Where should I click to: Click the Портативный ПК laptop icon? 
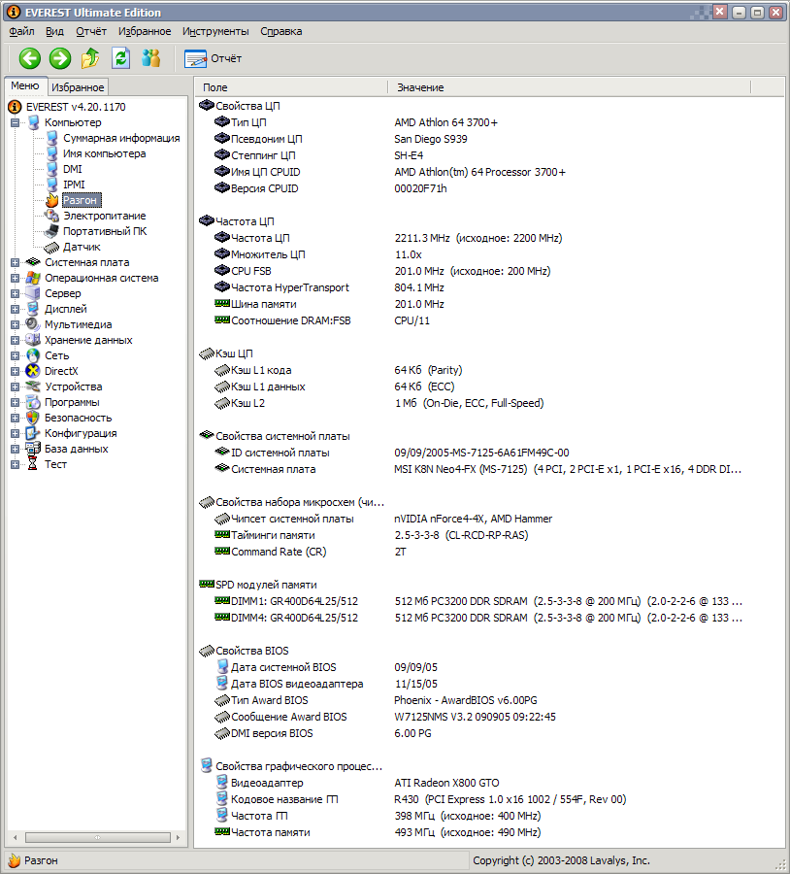[51, 231]
